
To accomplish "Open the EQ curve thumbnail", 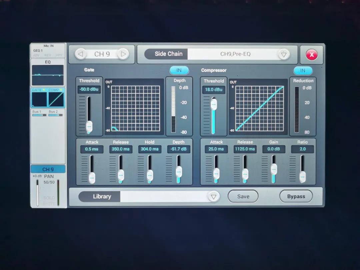I will [x=48, y=75].
